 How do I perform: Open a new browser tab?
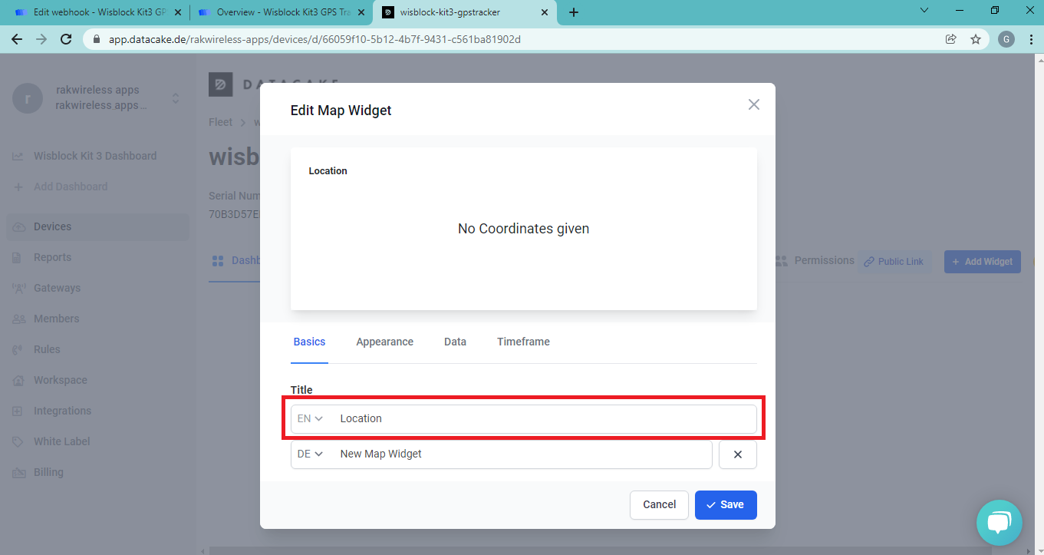574,12
